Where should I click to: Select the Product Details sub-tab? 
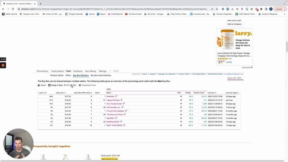[x=57, y=75]
